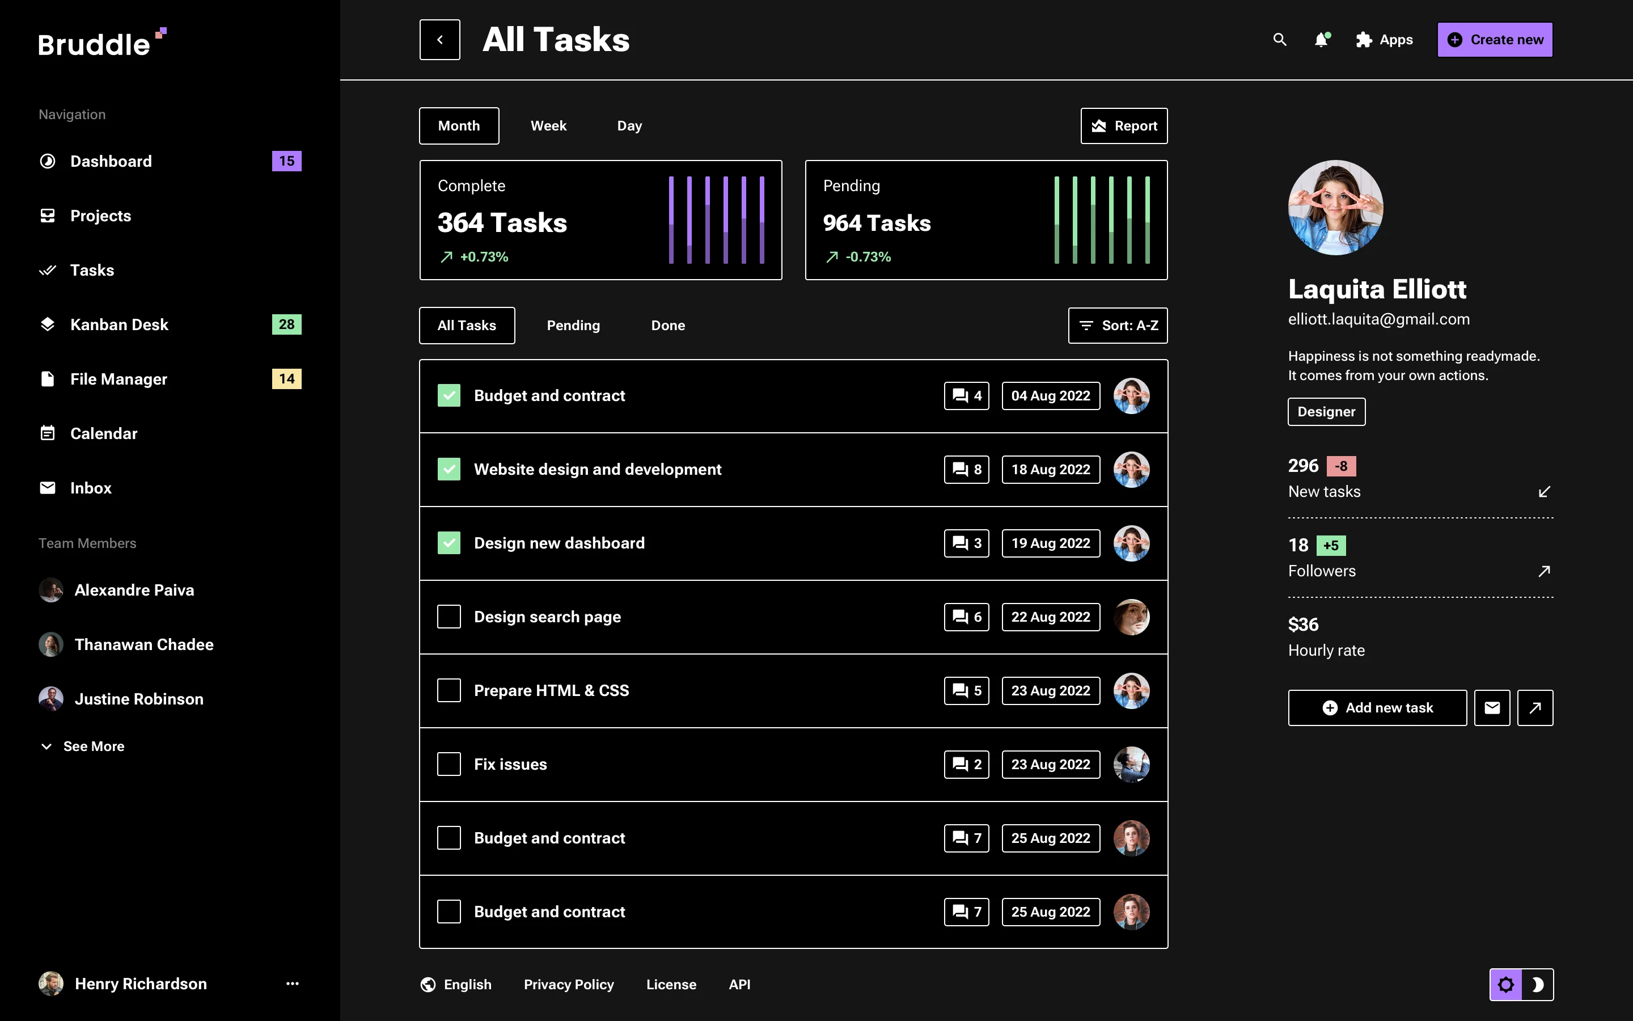Click the settings gear at bottom right
Viewport: 1633px width, 1021px height.
click(x=1506, y=984)
